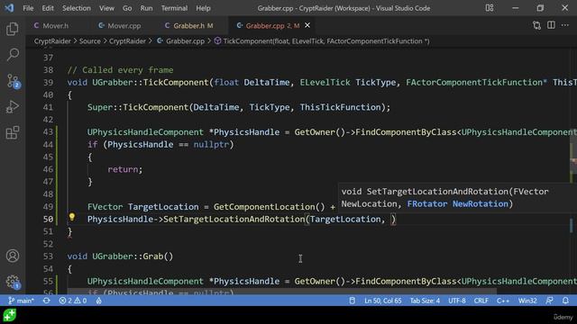Split the editor to the right

tap(551, 25)
